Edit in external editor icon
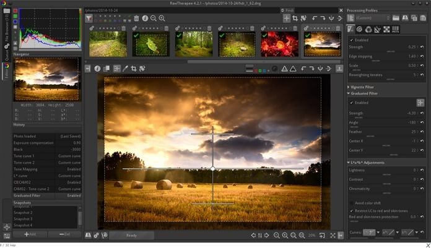Viewport: 431px width, 248px height. coord(105,236)
